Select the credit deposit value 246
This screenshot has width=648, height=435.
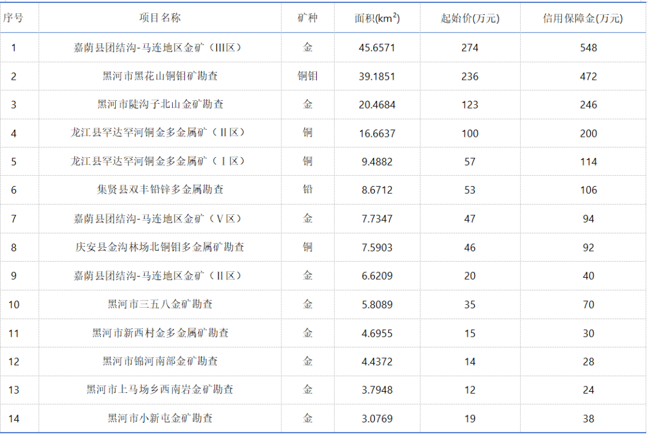[x=589, y=105]
